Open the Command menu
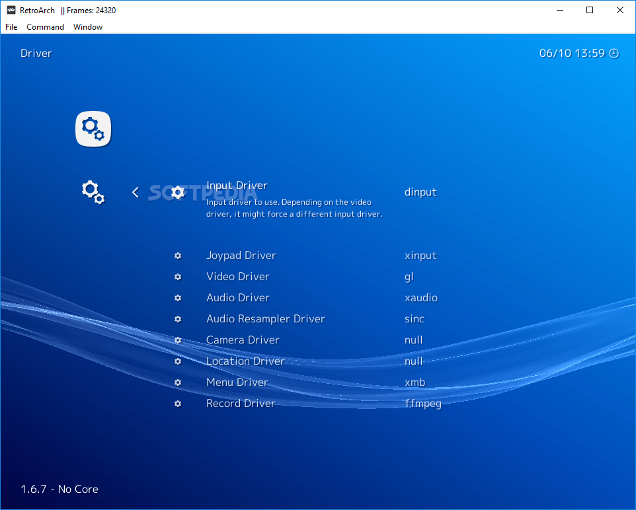 coord(45,27)
